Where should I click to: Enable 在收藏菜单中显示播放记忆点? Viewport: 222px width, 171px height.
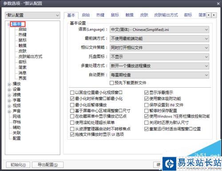pos(72,116)
